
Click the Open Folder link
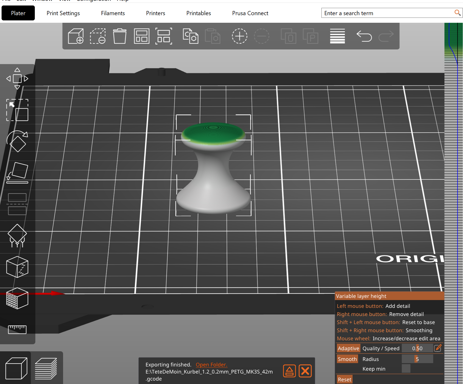[x=211, y=365]
